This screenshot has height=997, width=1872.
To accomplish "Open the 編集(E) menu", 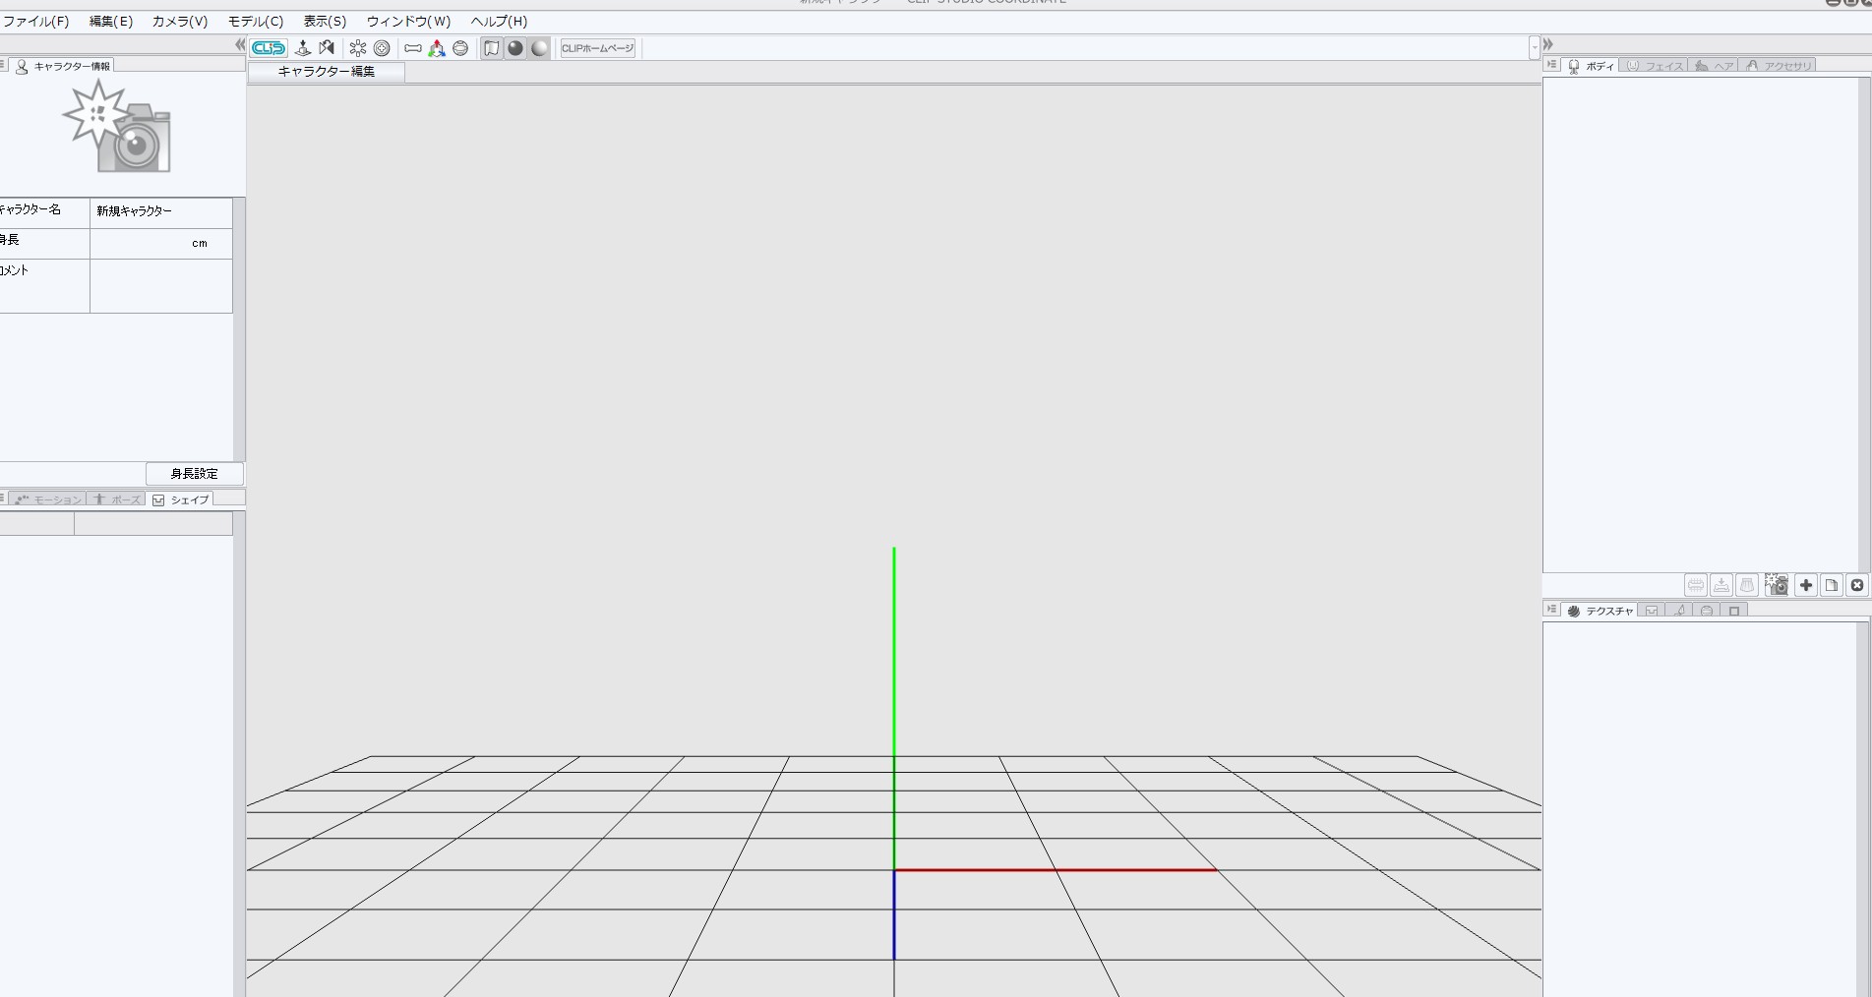I will tap(111, 22).
